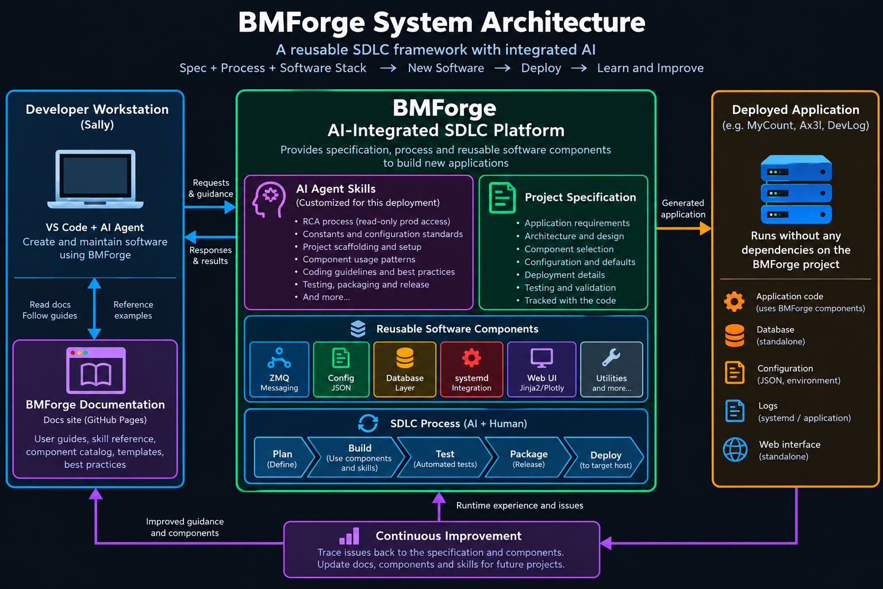This screenshot has width=883, height=589.
Task: Click the Deploy (to target host) step
Action: 605,458
